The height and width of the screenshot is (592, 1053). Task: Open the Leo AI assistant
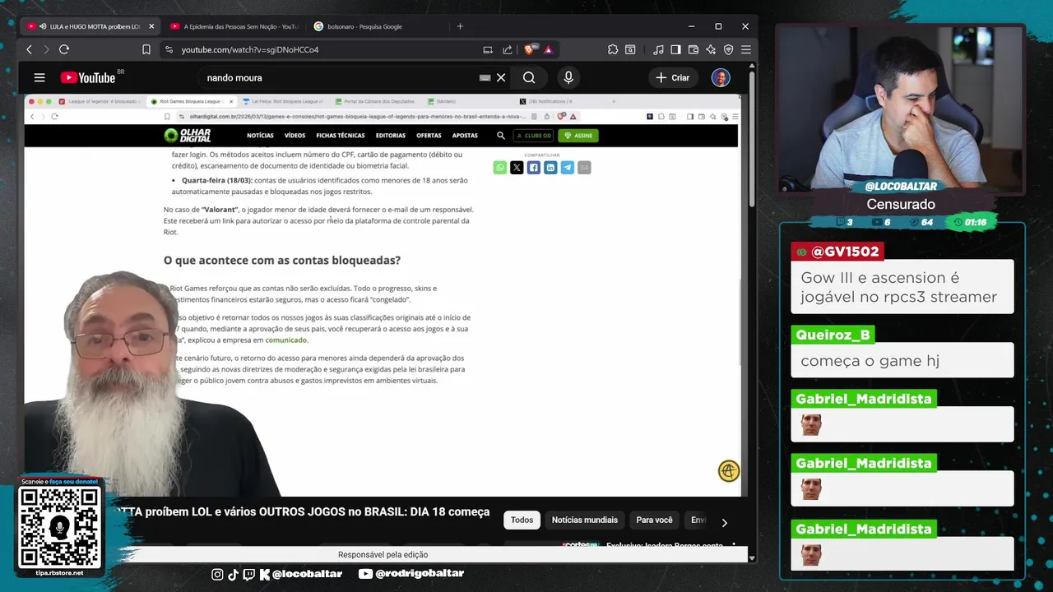pos(711,49)
